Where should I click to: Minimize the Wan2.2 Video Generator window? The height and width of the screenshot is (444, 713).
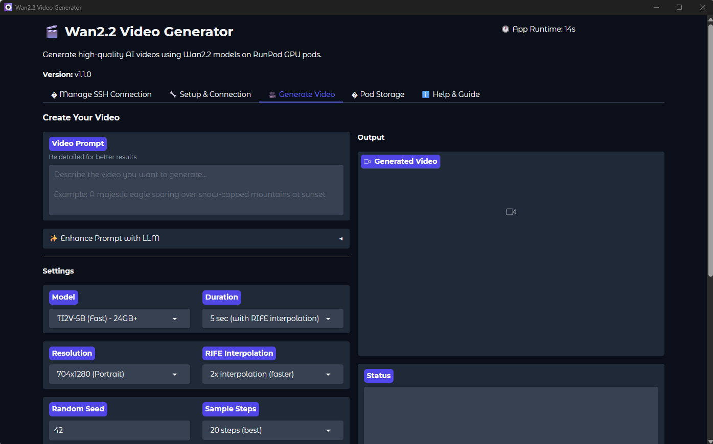click(656, 7)
